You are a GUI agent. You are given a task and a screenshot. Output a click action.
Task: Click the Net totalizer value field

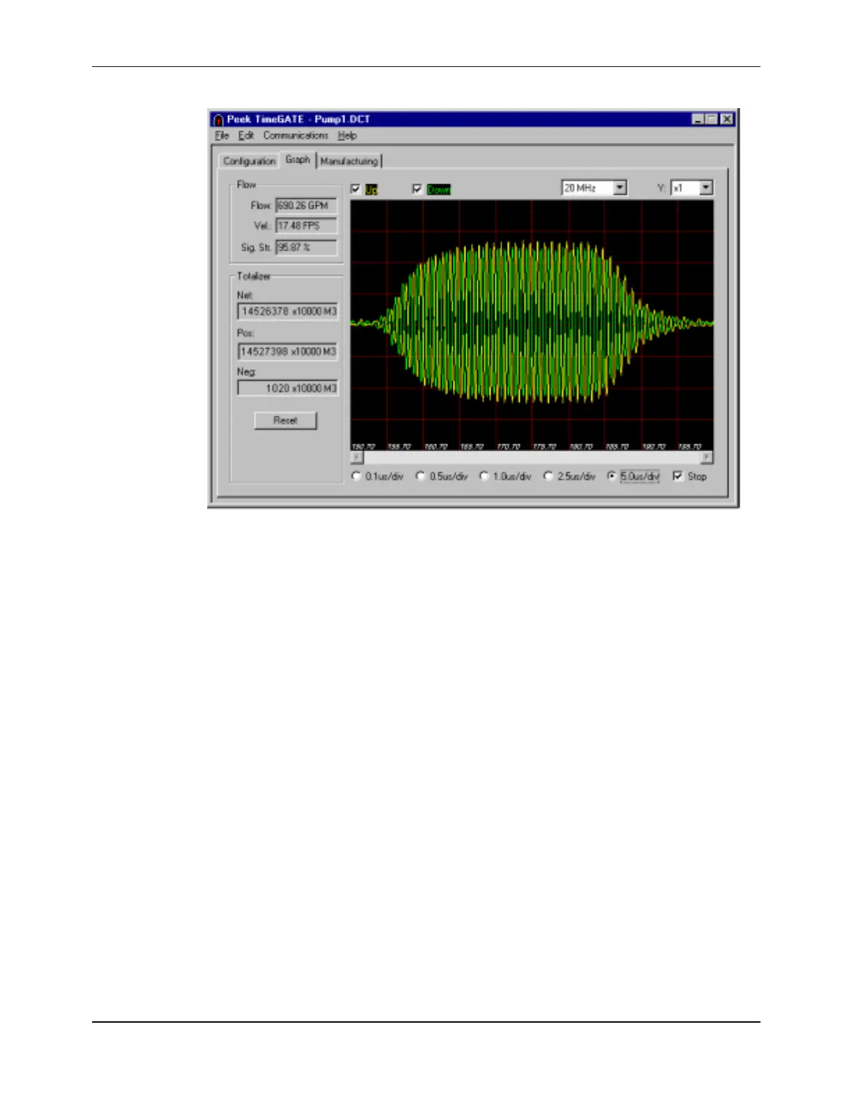pos(288,311)
